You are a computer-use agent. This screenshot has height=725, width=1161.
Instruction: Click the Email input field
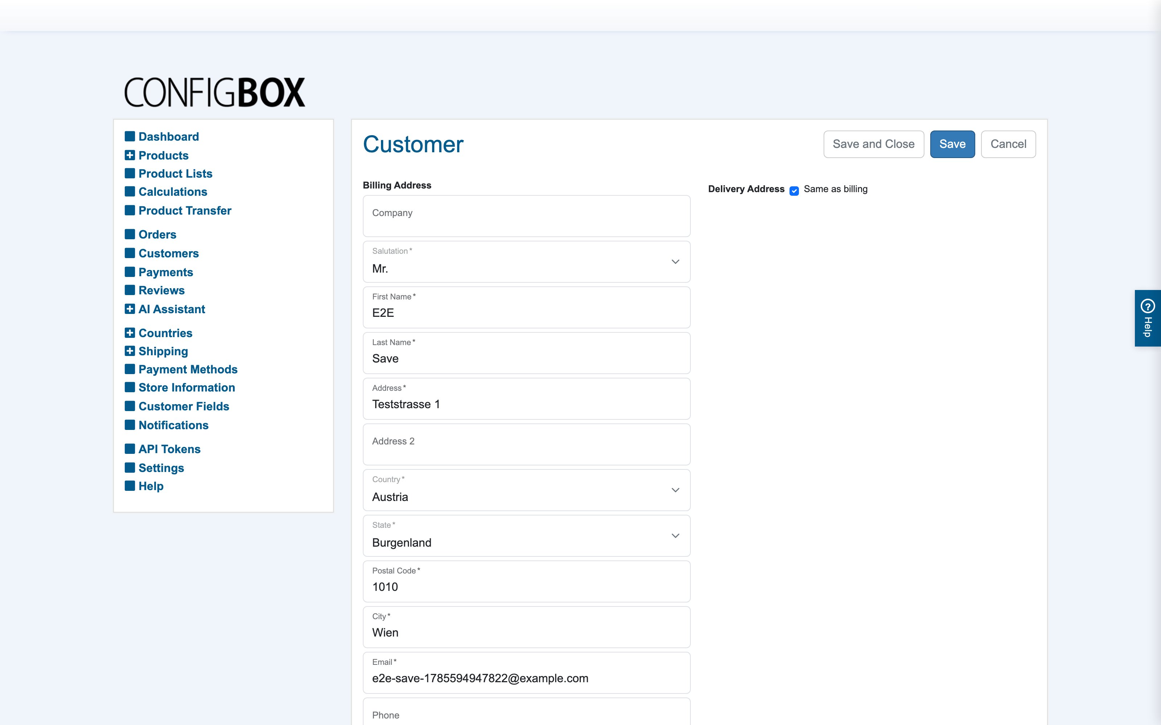(526, 673)
